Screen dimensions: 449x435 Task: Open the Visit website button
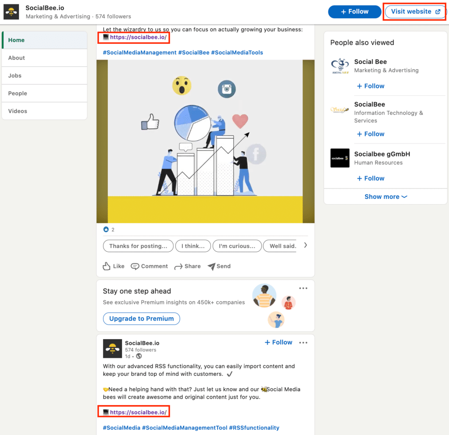[415, 12]
